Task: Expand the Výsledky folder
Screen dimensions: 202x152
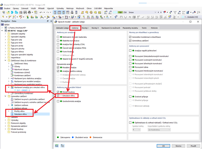Action: point(5,120)
